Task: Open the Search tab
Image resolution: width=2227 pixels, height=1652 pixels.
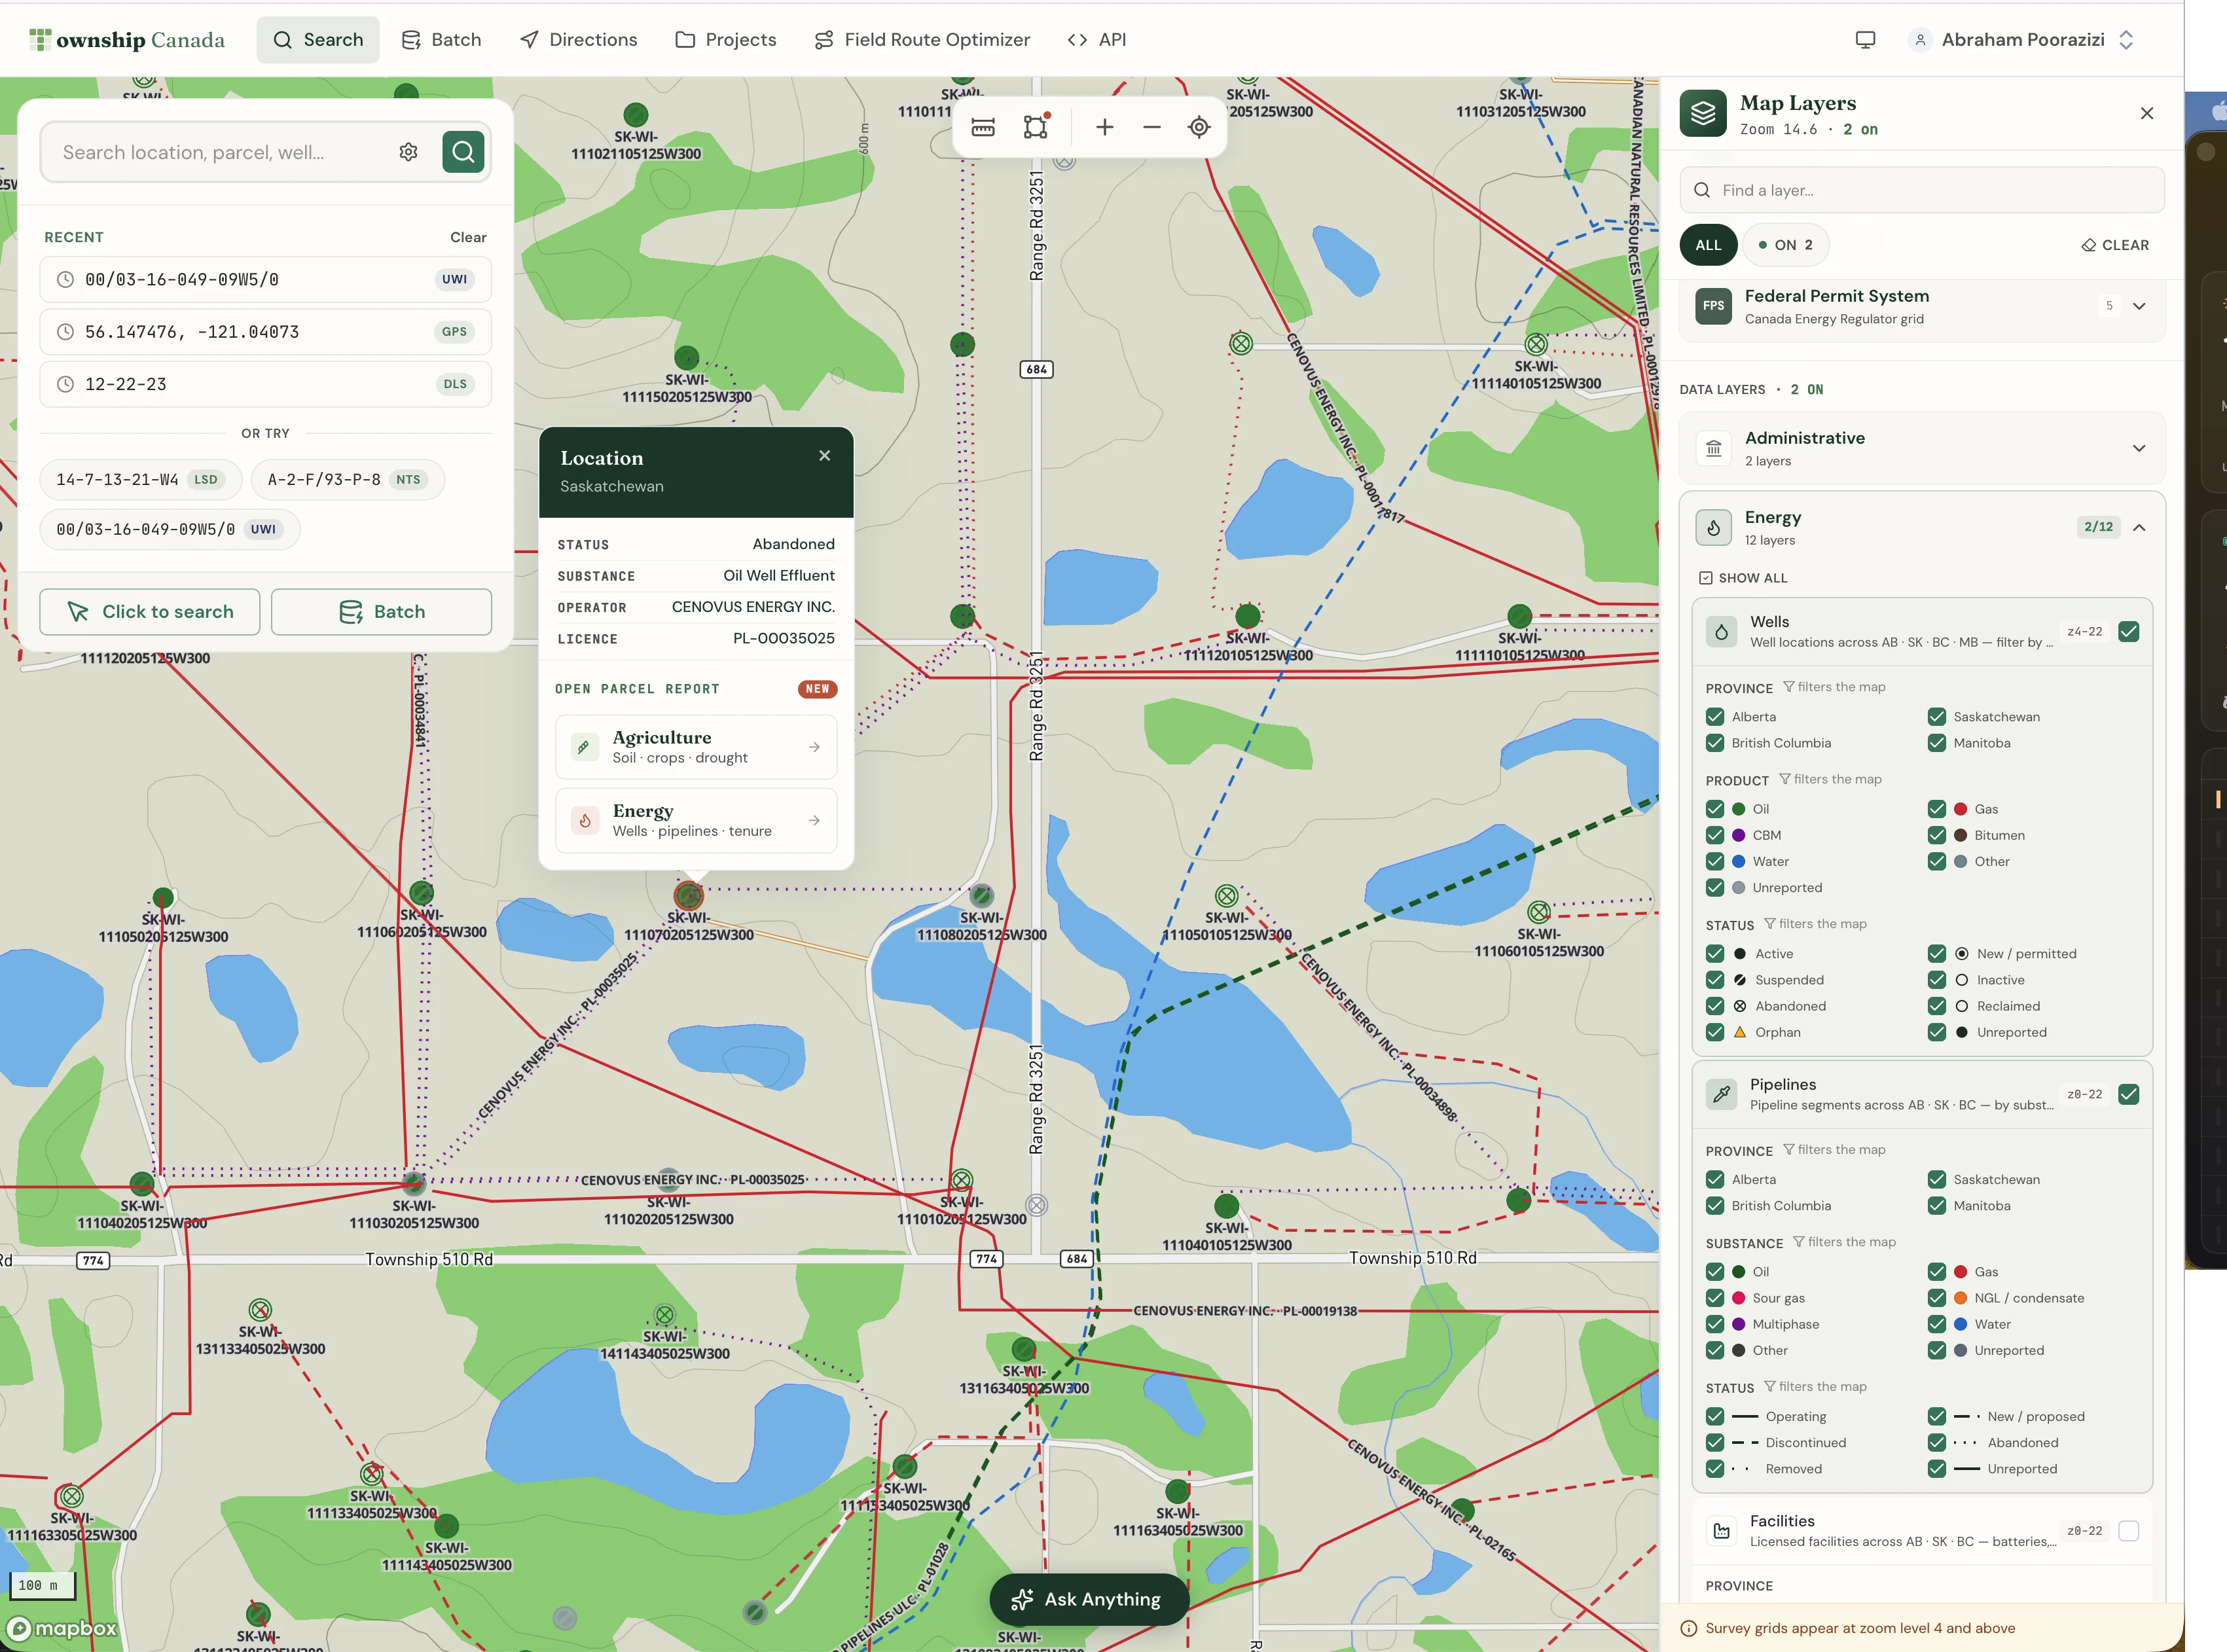Action: pos(318,40)
